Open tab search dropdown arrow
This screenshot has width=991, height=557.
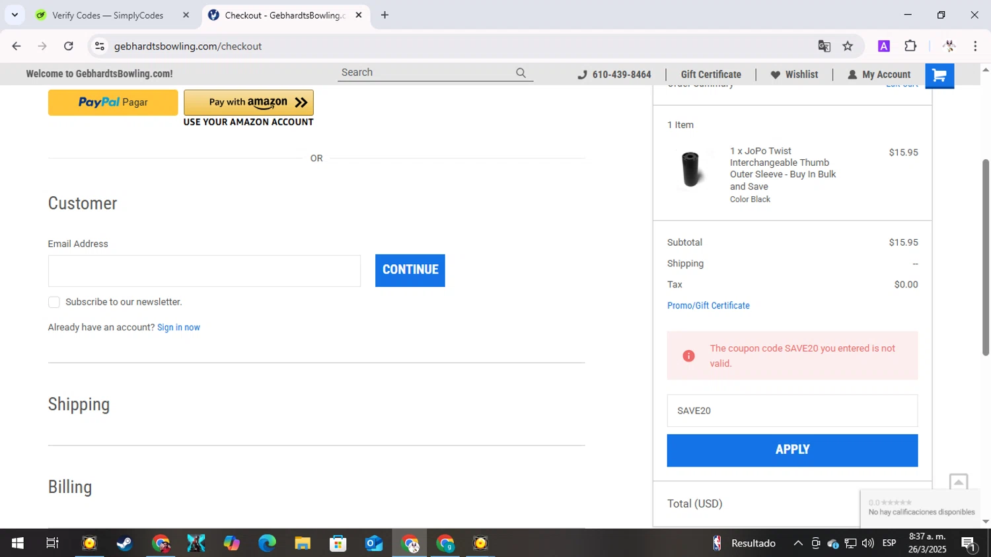[x=15, y=15]
